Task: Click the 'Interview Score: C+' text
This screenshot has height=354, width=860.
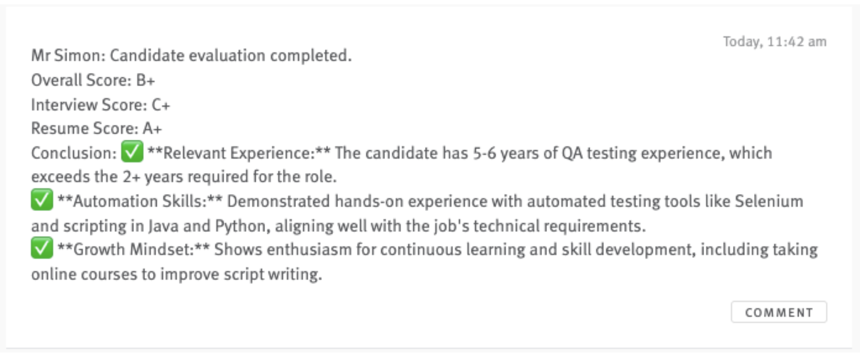Action: pyautogui.click(x=100, y=105)
